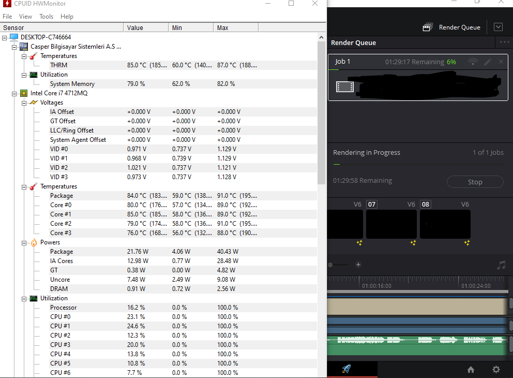
Task: Click the sparkle icon under the leftmost clip
Action: [359, 243]
